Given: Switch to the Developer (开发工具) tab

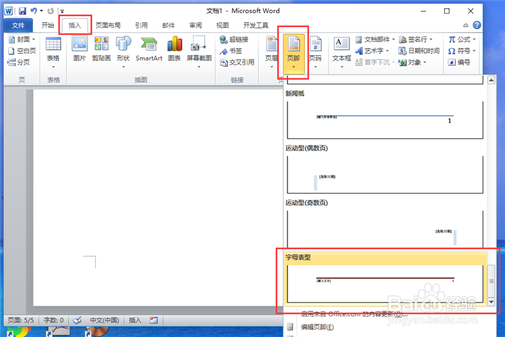Looking at the screenshot, I should pos(256,25).
